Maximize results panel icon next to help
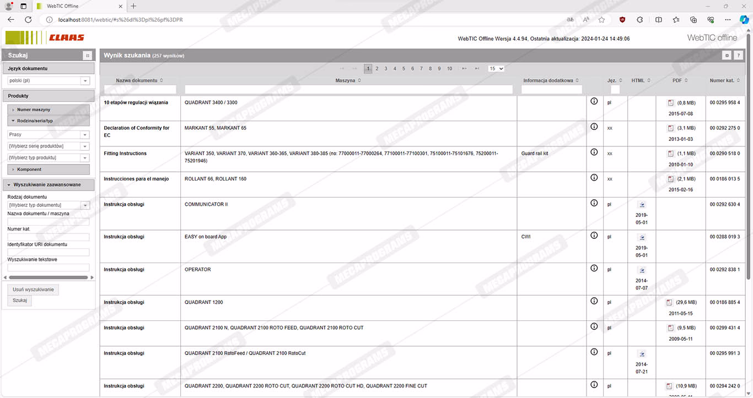This screenshot has width=753, height=398. 727,56
